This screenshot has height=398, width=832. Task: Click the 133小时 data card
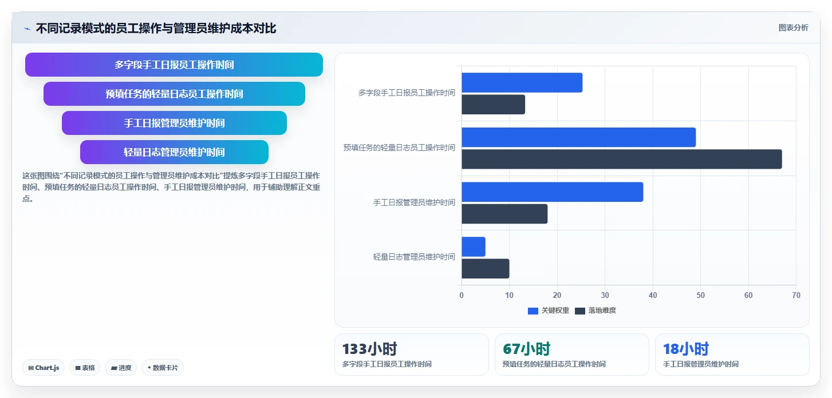(x=412, y=355)
